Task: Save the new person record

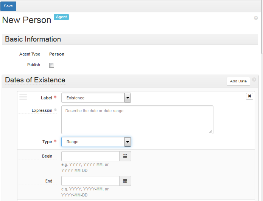Action: 8,6
